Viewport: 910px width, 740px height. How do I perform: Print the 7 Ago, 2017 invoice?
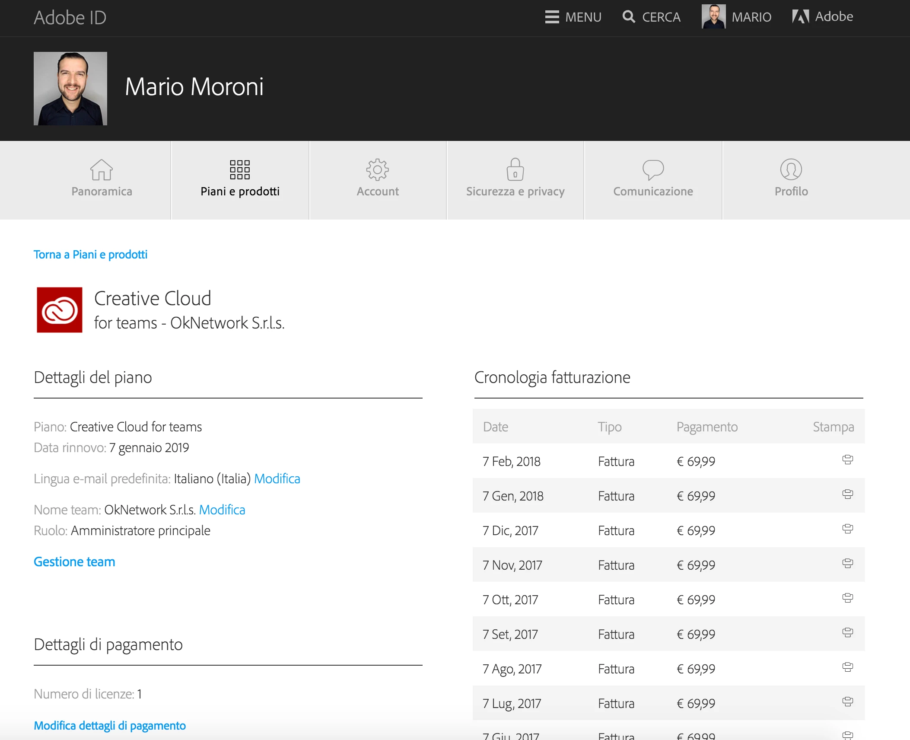tap(848, 667)
